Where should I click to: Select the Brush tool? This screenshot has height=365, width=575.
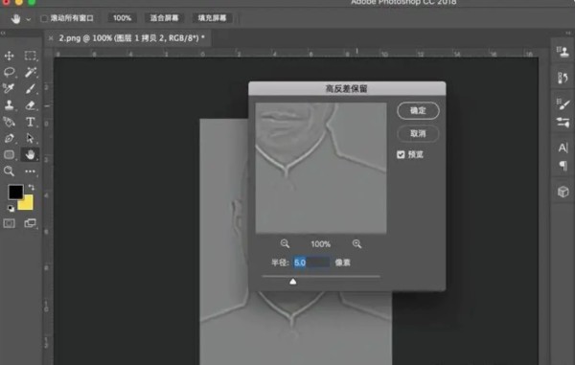point(31,88)
